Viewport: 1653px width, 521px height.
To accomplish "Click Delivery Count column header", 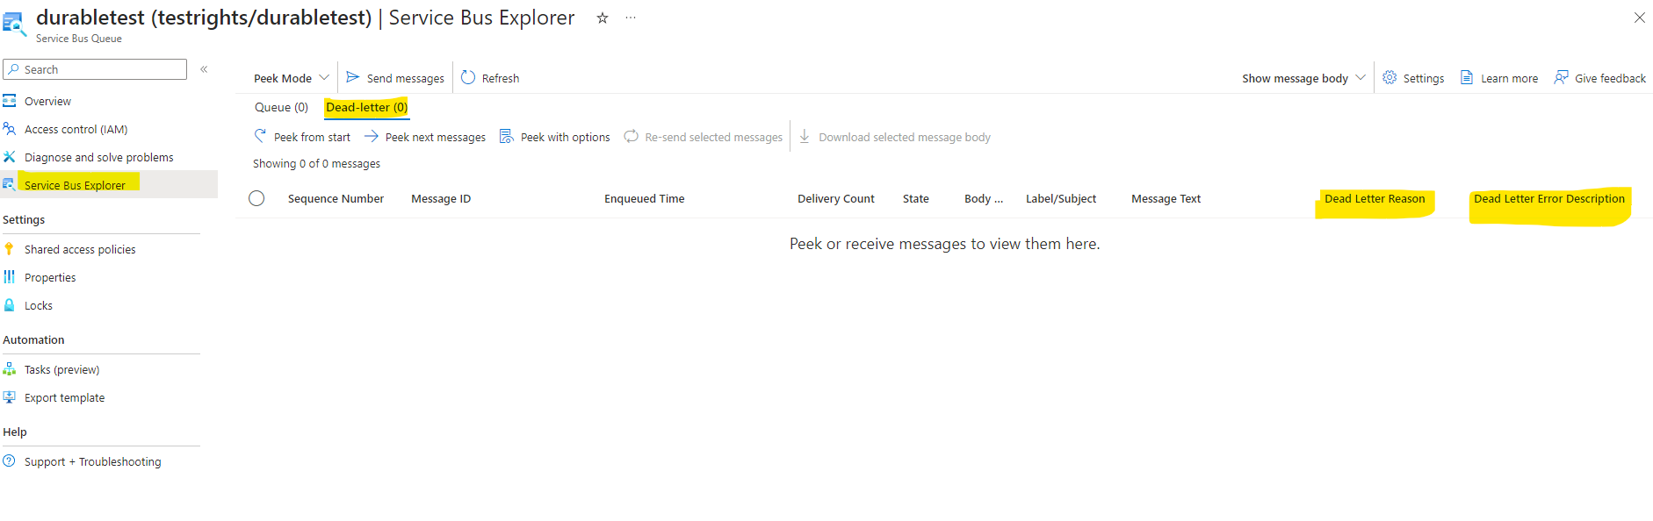I will [x=836, y=198].
